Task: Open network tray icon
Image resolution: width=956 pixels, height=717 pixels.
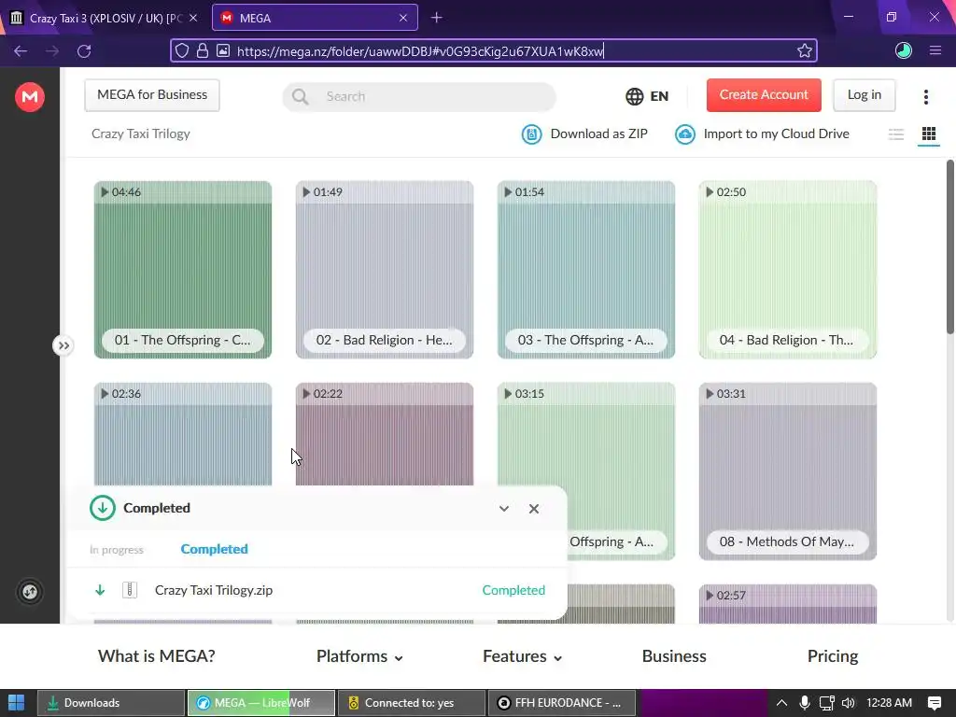Action: [826, 703]
